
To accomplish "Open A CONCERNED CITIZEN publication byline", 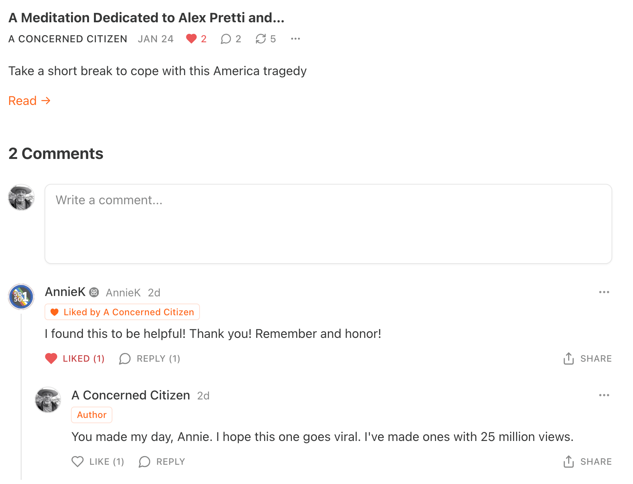I will coord(68,39).
